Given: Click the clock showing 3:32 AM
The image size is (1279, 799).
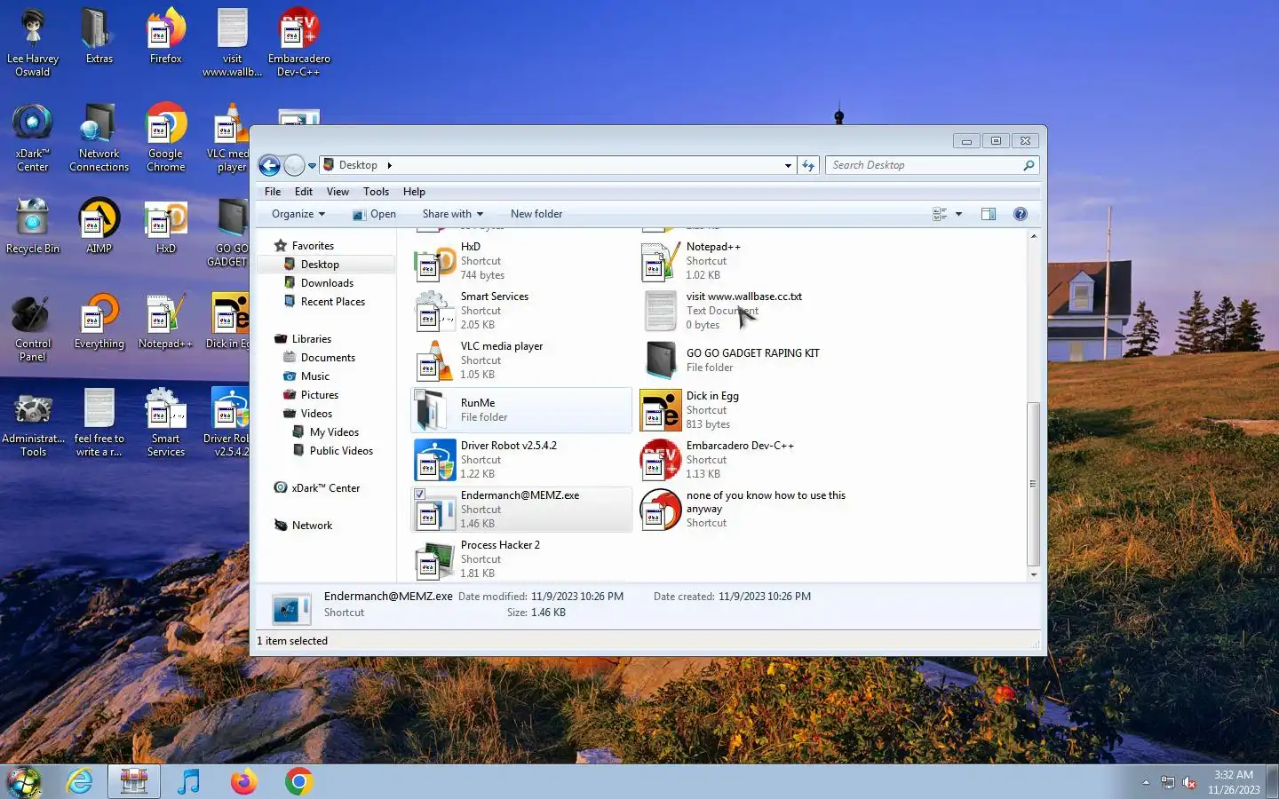Looking at the screenshot, I should coord(1233,775).
